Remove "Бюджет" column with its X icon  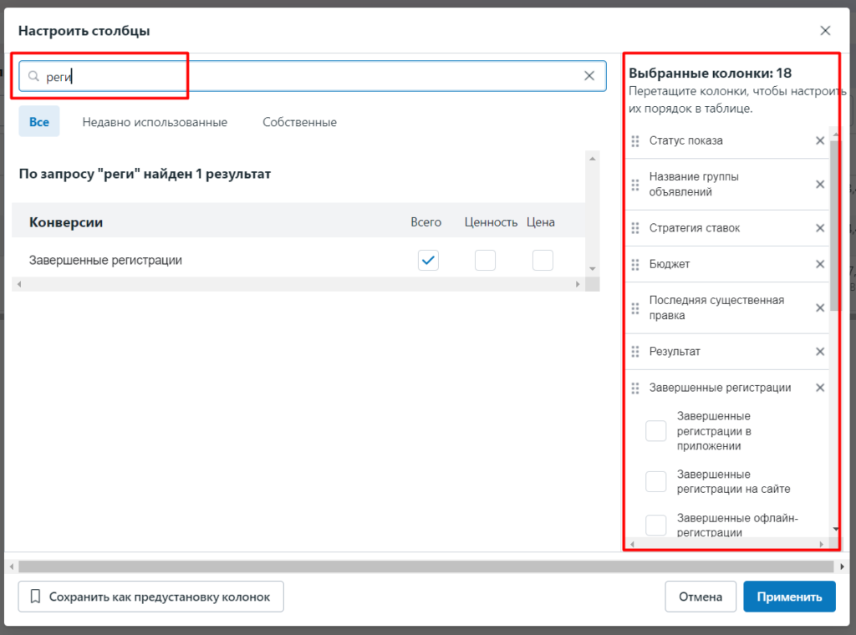[x=819, y=263]
